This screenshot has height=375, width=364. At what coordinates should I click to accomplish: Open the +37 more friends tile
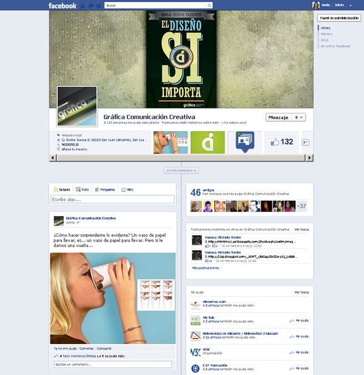coord(302,206)
